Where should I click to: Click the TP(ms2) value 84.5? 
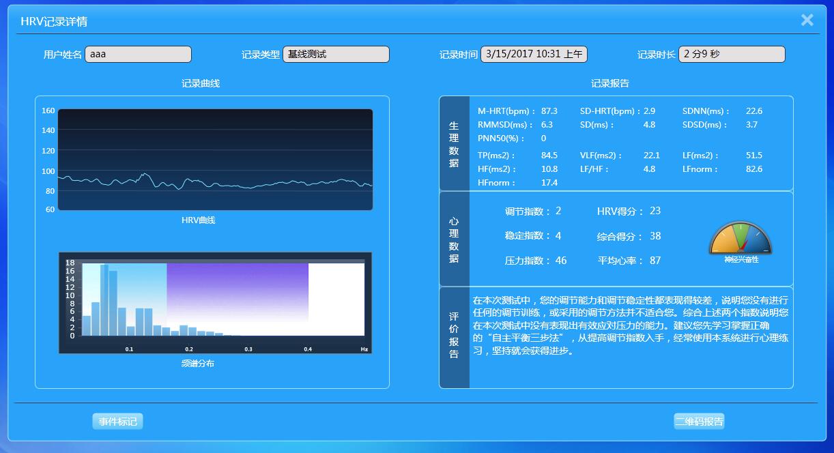[x=549, y=156]
